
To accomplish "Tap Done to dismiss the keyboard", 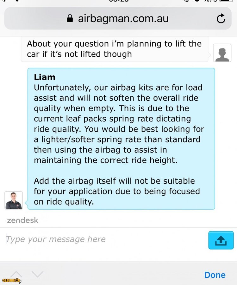I will click(215, 275).
